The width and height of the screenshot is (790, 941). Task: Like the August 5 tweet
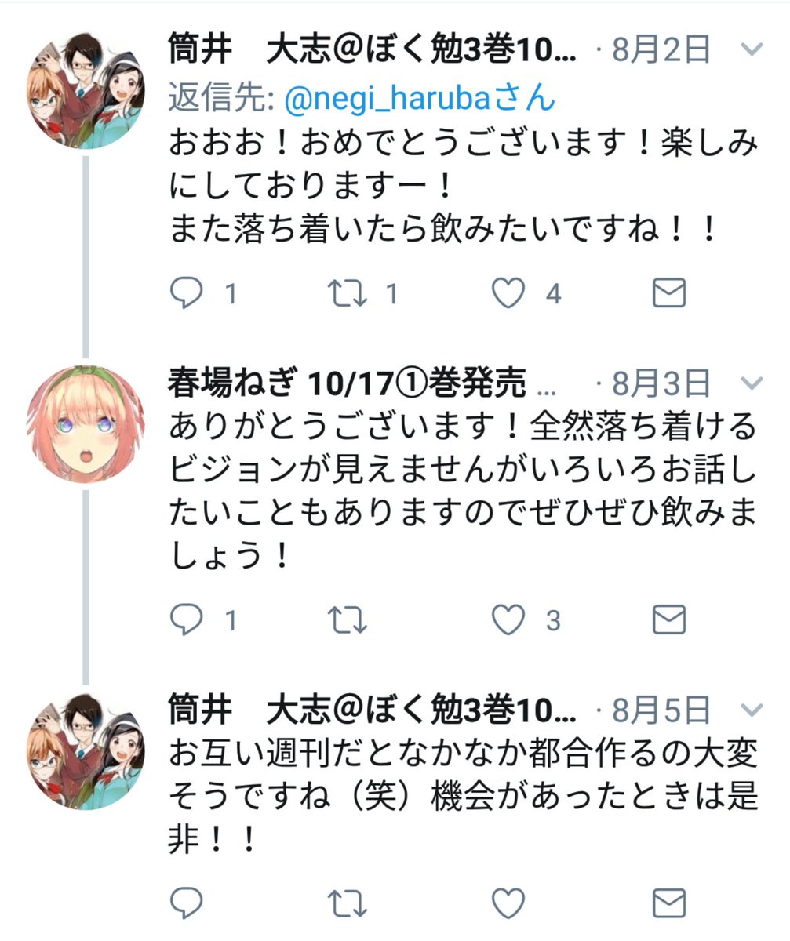508,903
